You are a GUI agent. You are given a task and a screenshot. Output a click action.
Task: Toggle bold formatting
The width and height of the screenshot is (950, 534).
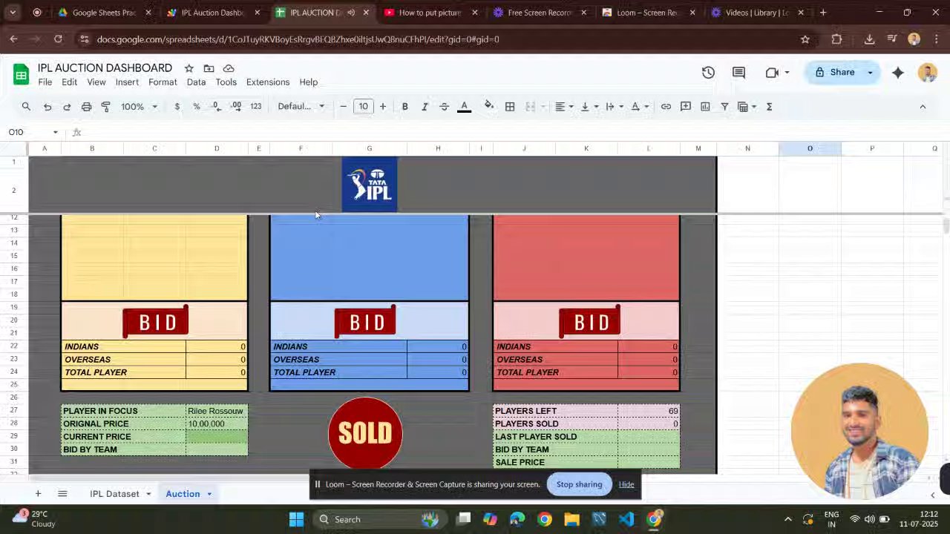coord(404,107)
